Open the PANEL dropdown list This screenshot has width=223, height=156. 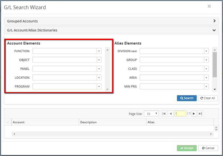99,69
